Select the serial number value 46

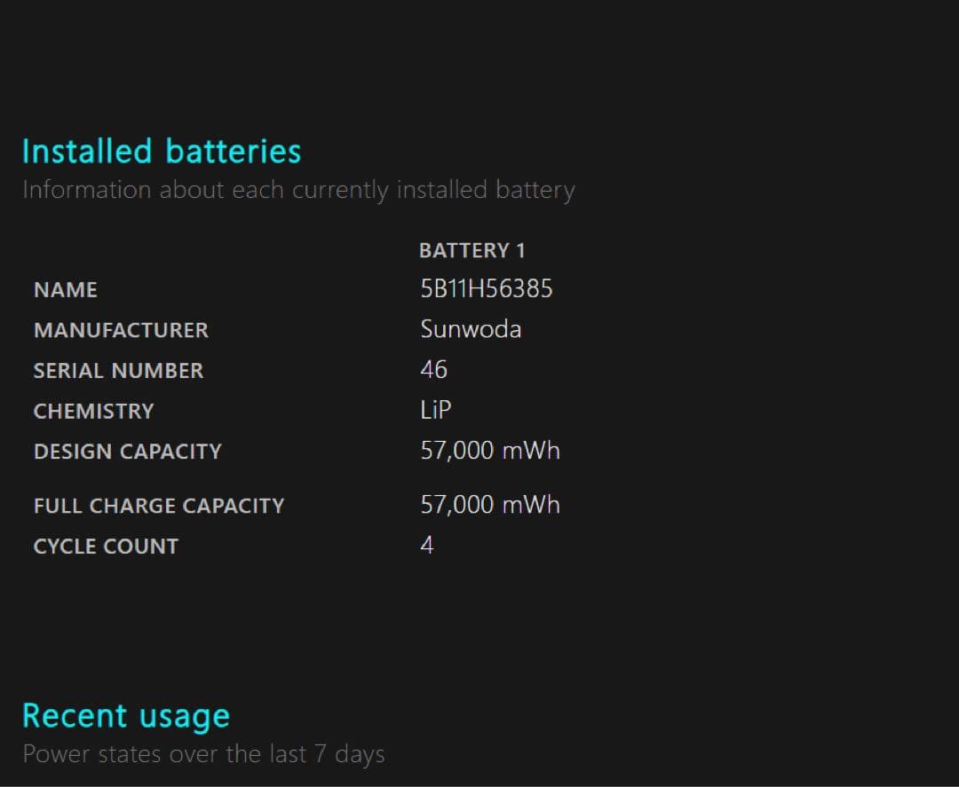[433, 369]
